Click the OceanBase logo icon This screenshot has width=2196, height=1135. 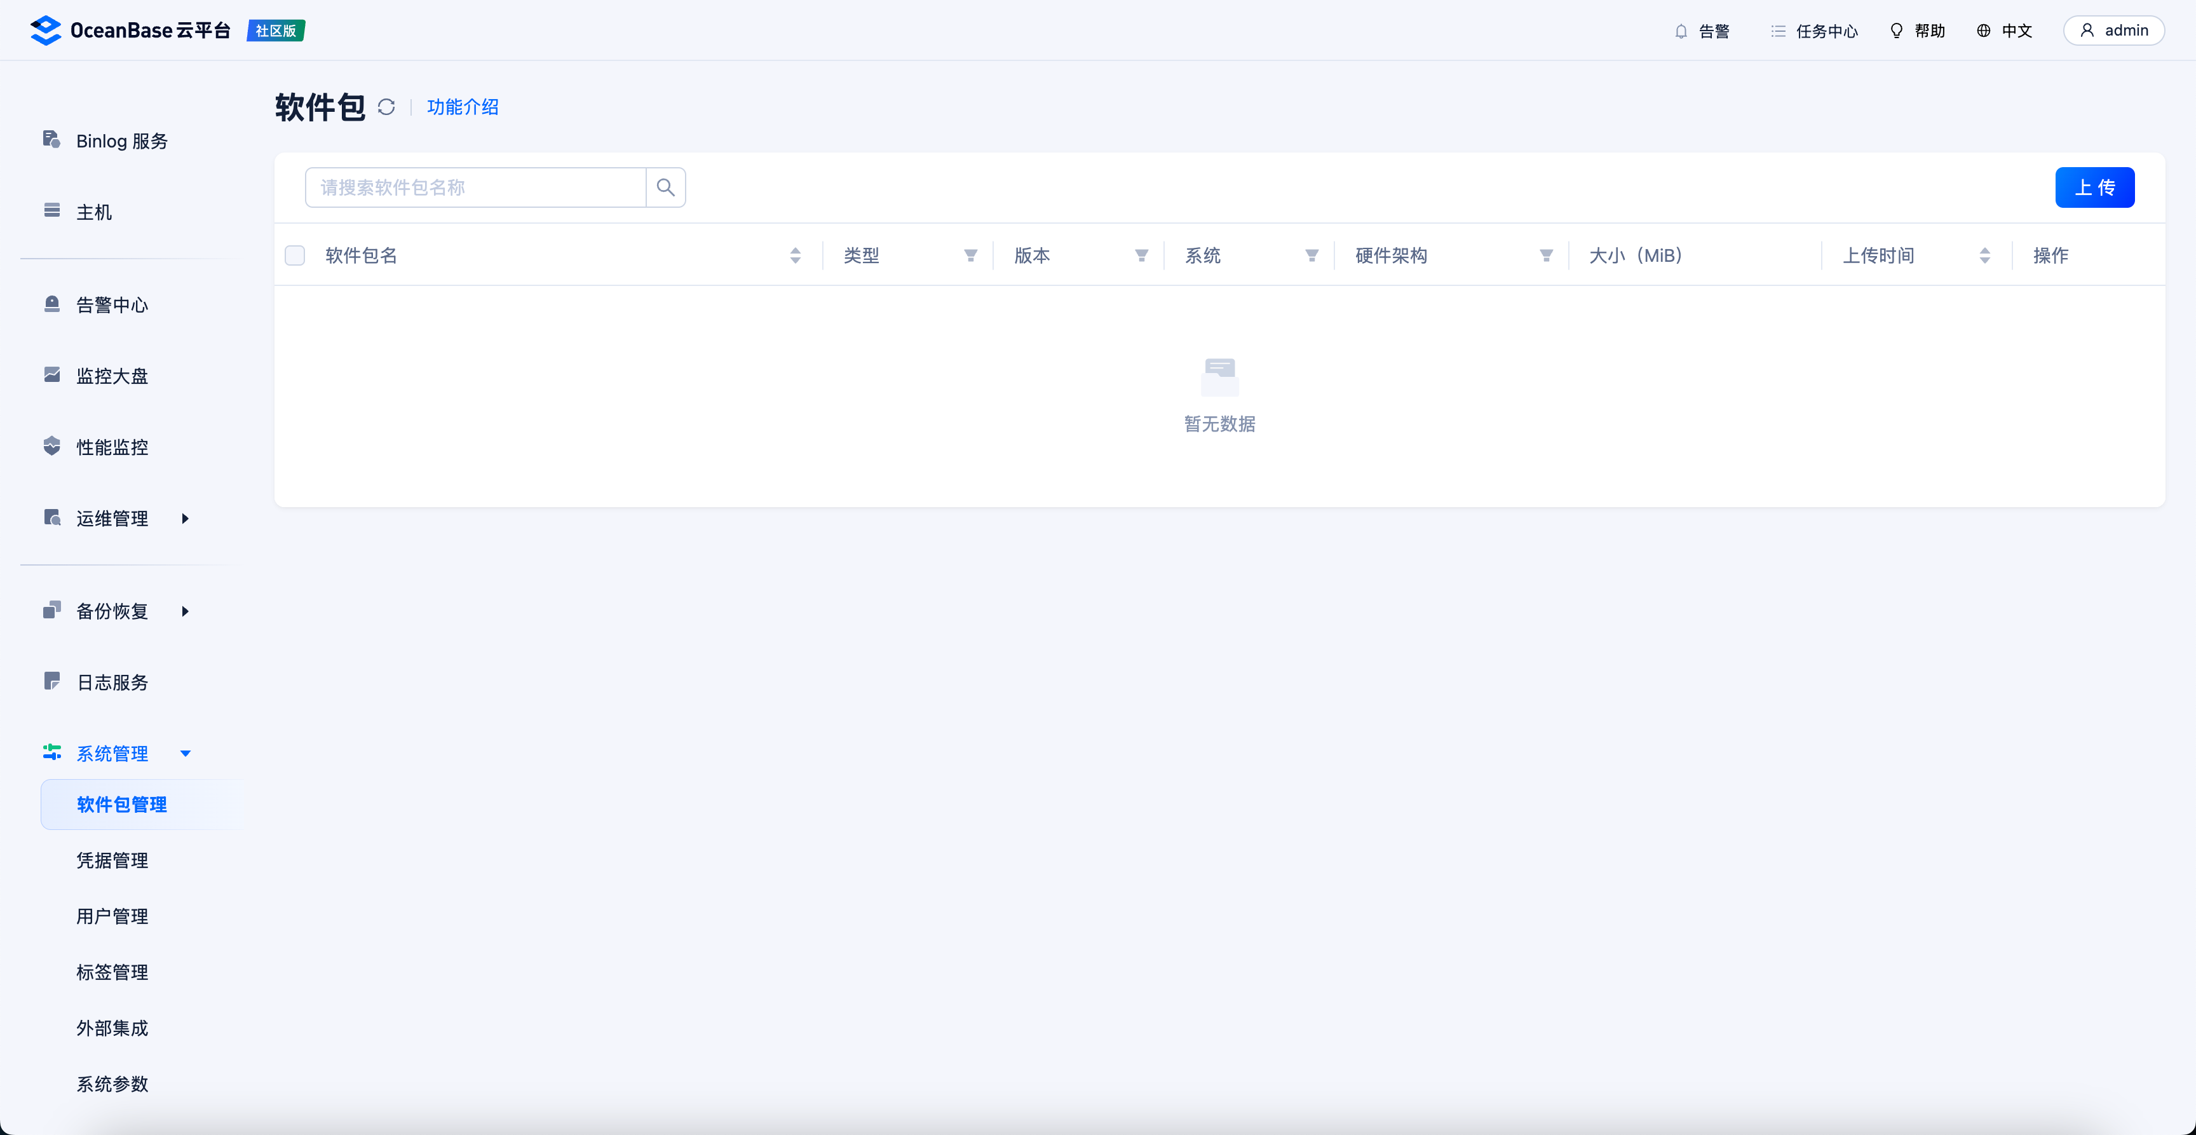point(45,31)
